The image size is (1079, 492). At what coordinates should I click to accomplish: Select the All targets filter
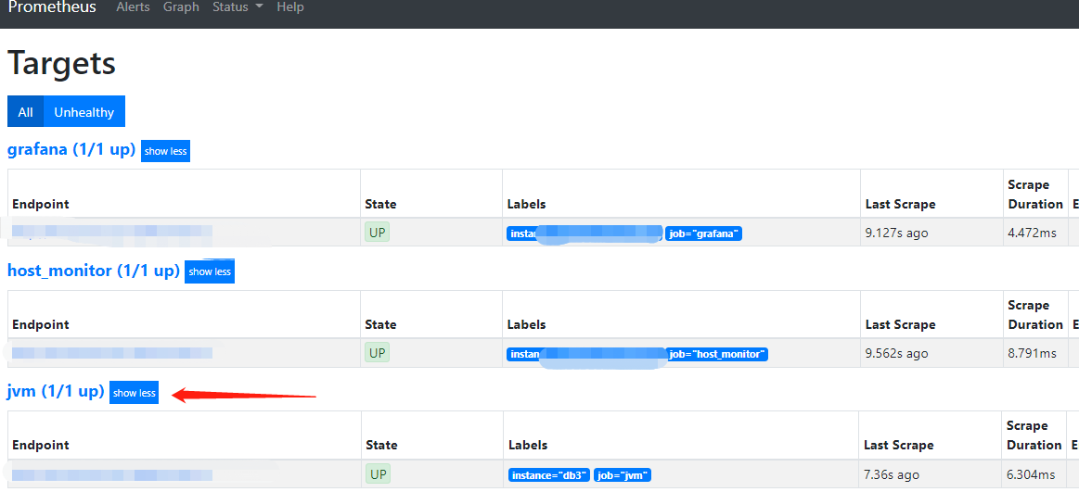coord(25,112)
